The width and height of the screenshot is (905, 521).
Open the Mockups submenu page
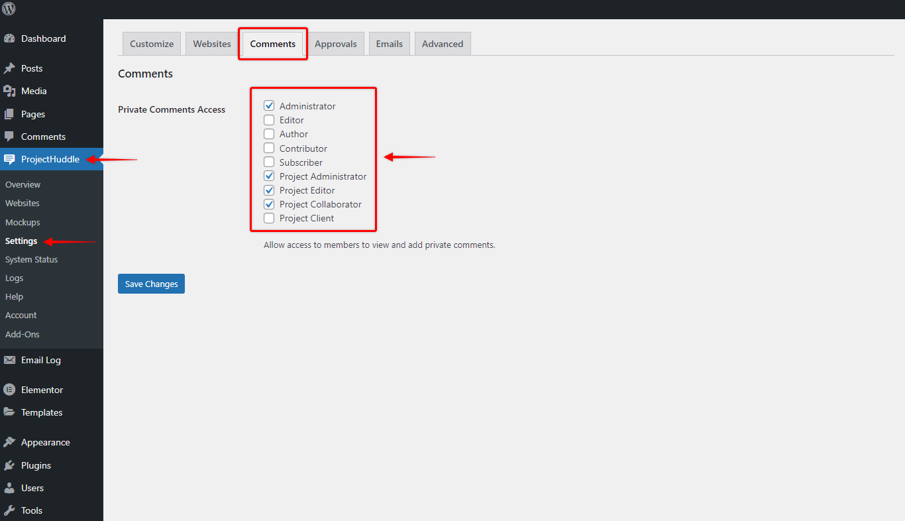point(23,222)
